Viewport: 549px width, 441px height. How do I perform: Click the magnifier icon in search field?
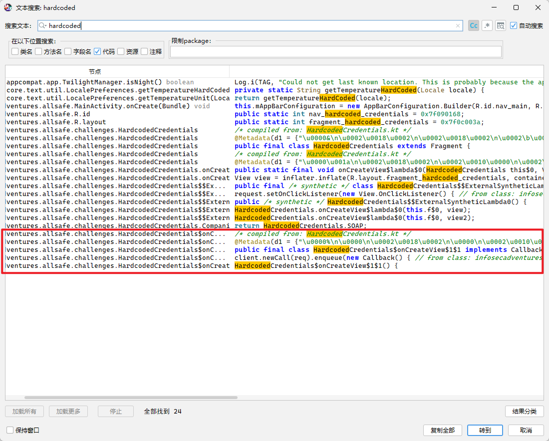(42, 25)
